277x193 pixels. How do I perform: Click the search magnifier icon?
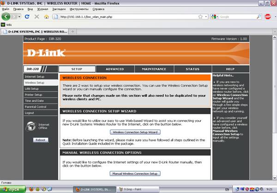(x=259, y=17)
